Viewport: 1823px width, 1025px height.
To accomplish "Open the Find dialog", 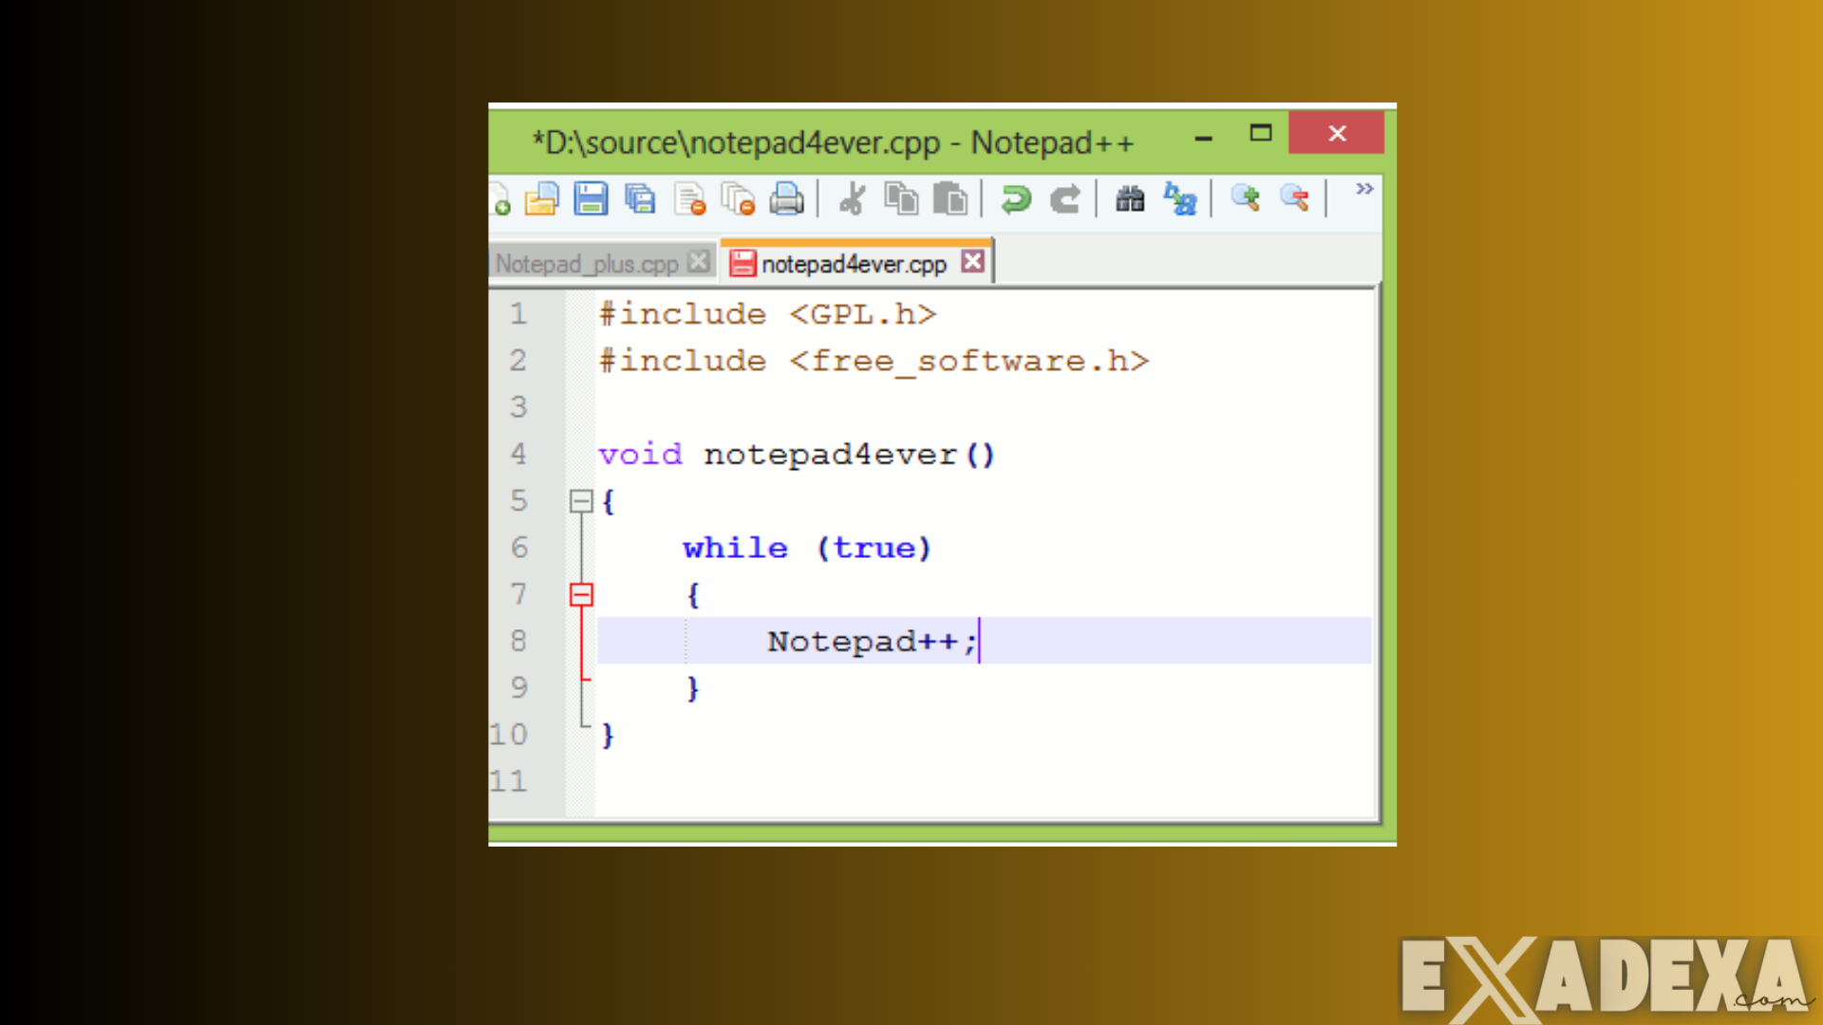I will (1129, 199).
